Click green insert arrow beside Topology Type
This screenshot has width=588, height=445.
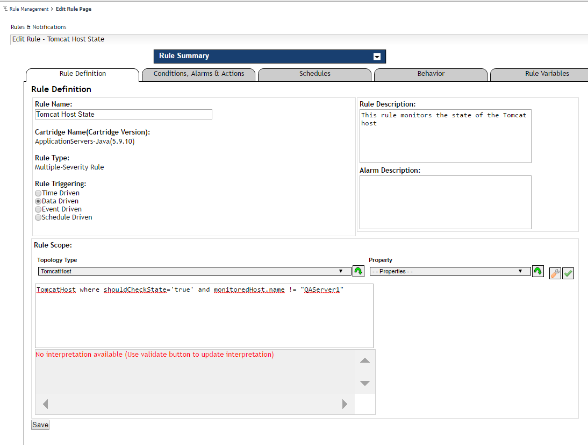358,271
